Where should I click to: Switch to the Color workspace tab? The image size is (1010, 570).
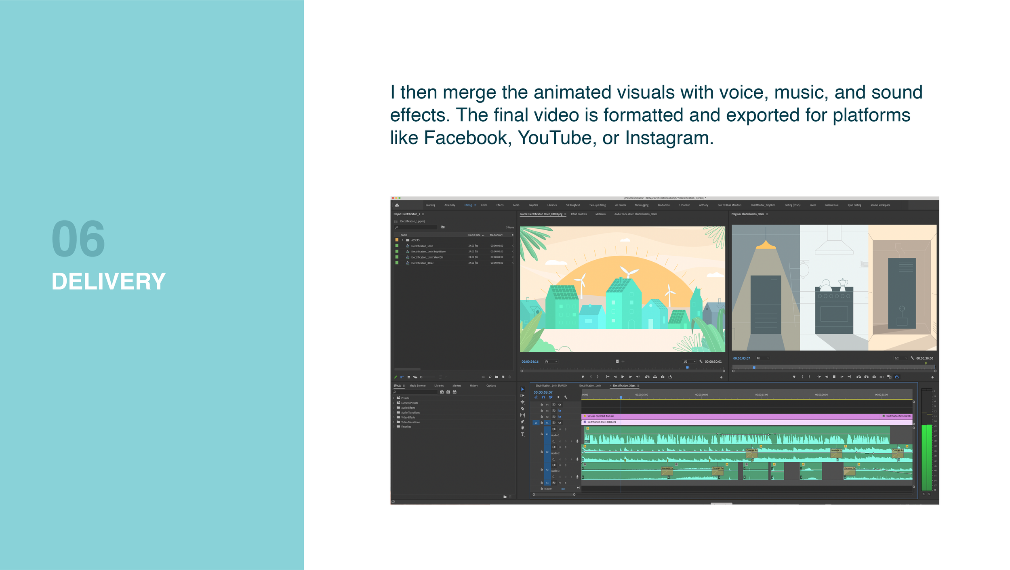(484, 205)
